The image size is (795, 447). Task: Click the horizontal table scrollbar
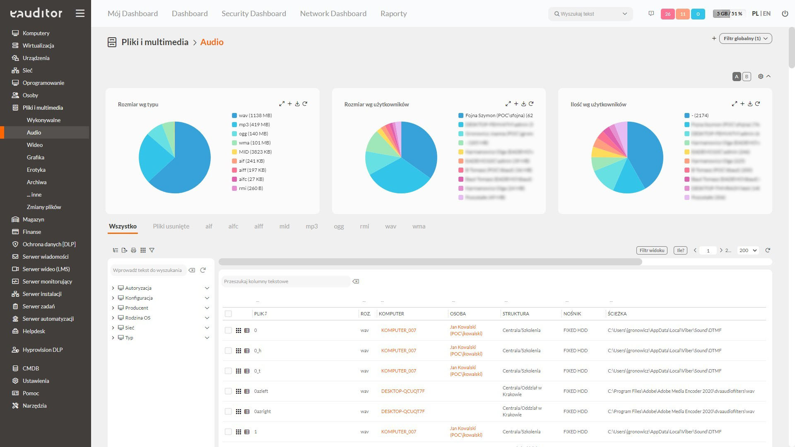[x=430, y=262]
